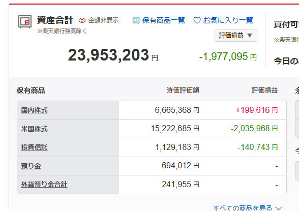The width and height of the screenshot is (299, 211).
Task: Click 国内株式 gain value +199,616円
Action: click(257, 110)
